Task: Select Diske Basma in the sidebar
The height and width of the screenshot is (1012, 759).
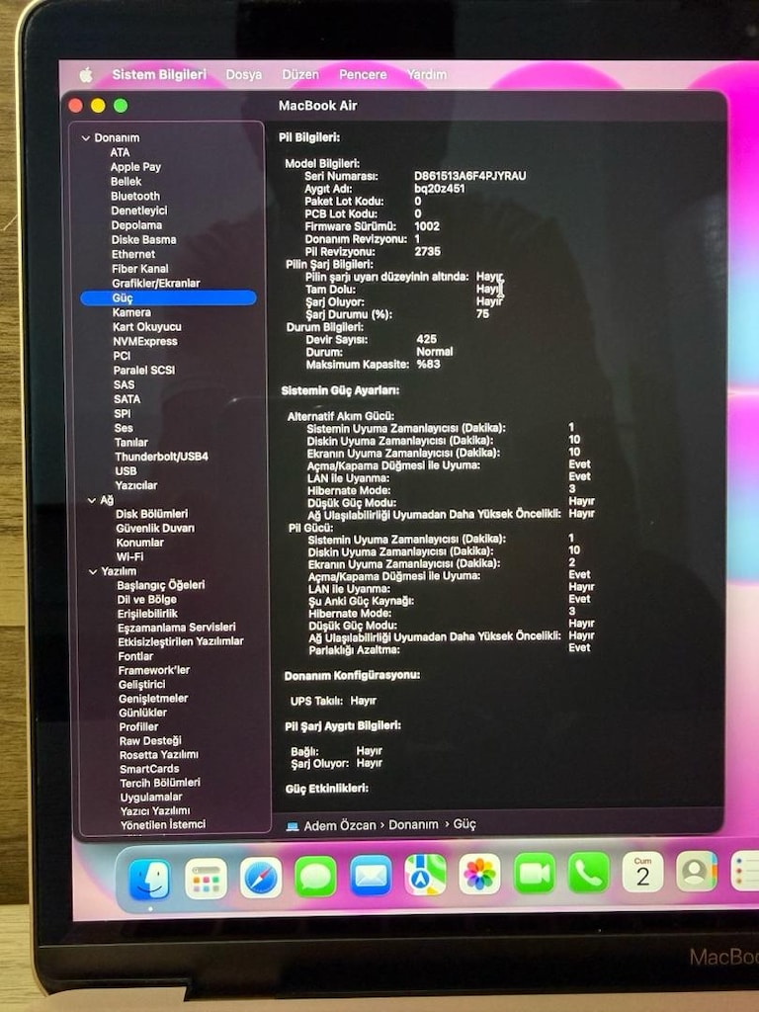Action: (144, 239)
